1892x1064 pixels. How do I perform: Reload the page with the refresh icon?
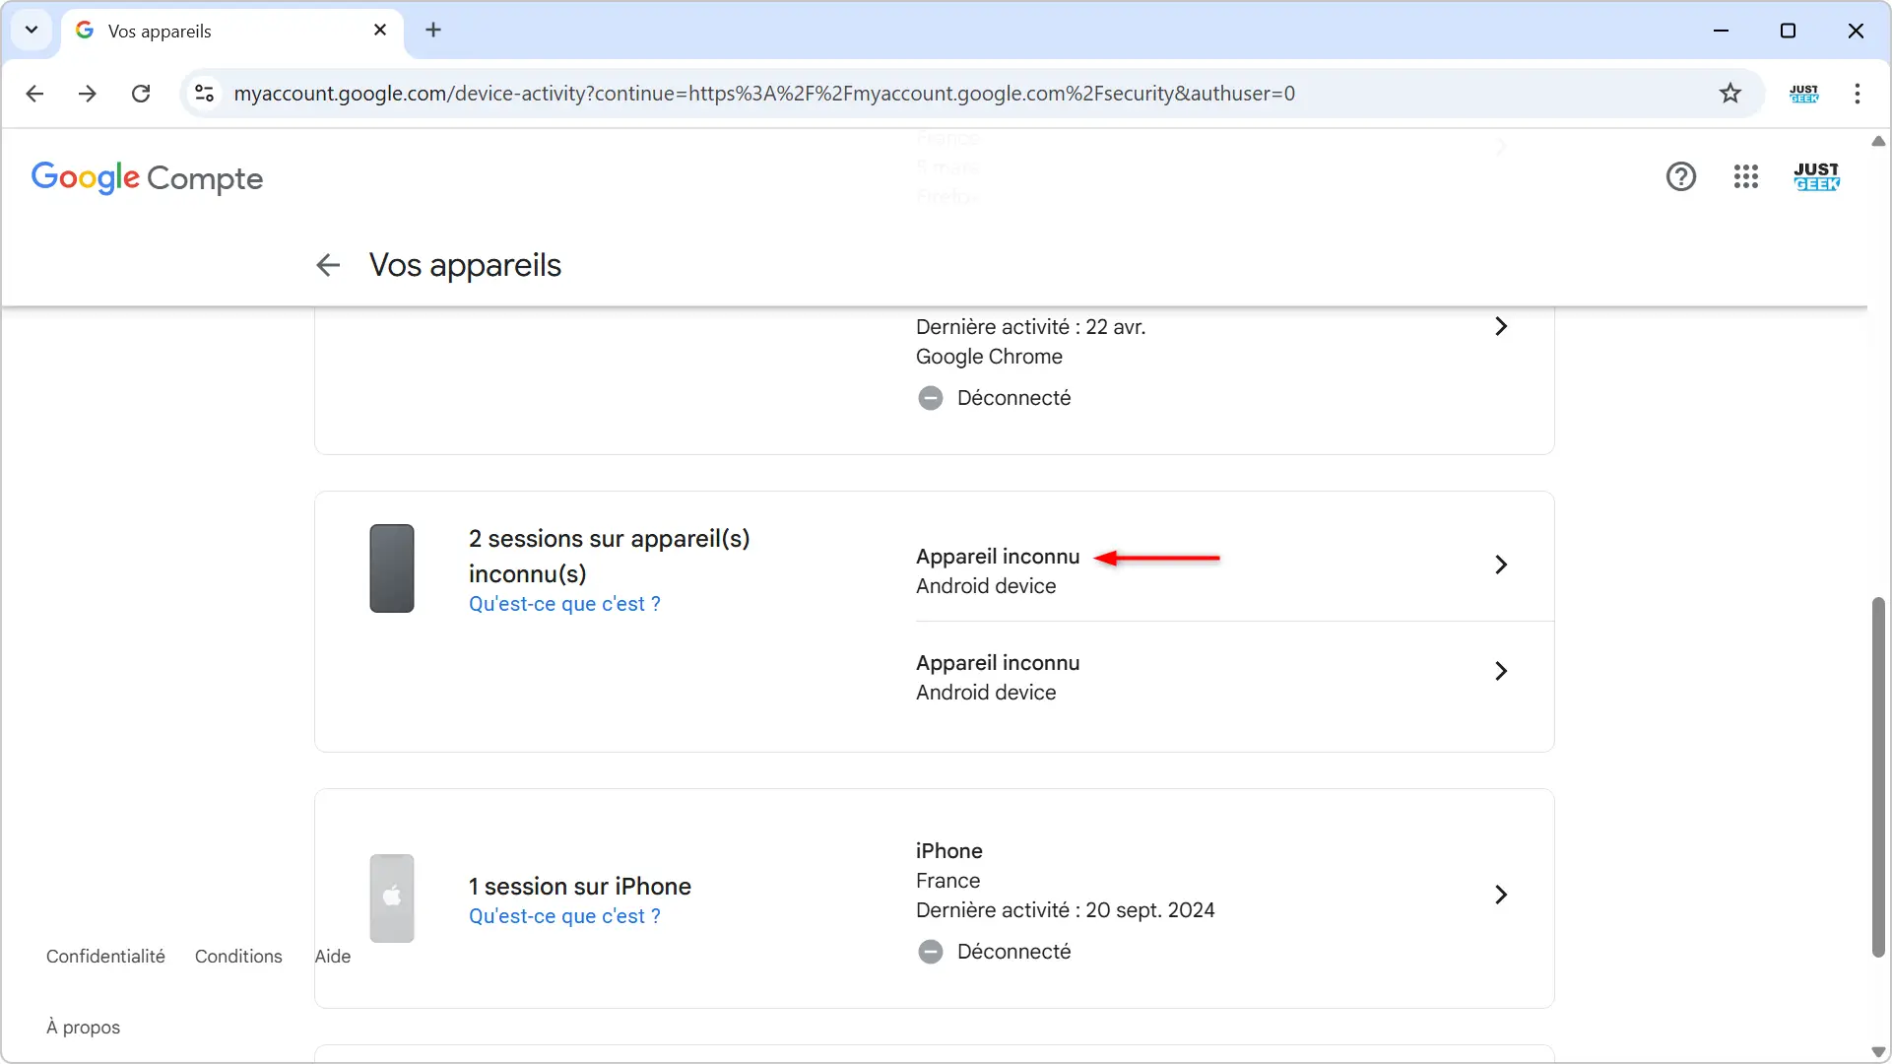pos(141,94)
